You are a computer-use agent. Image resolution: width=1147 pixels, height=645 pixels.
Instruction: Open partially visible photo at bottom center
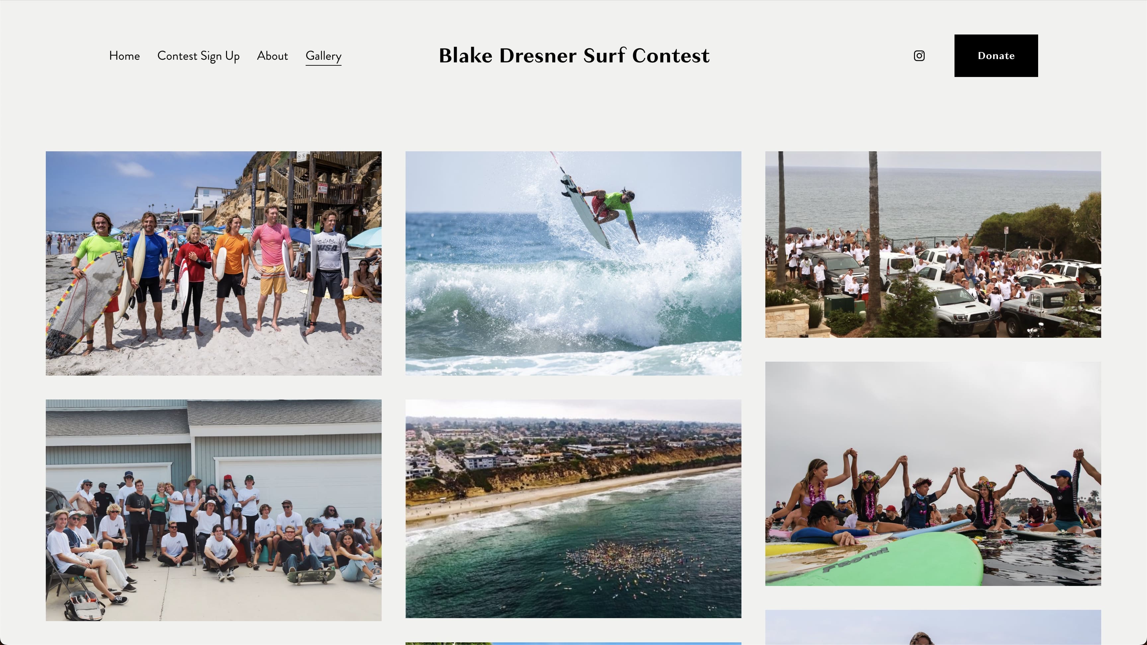point(573,644)
